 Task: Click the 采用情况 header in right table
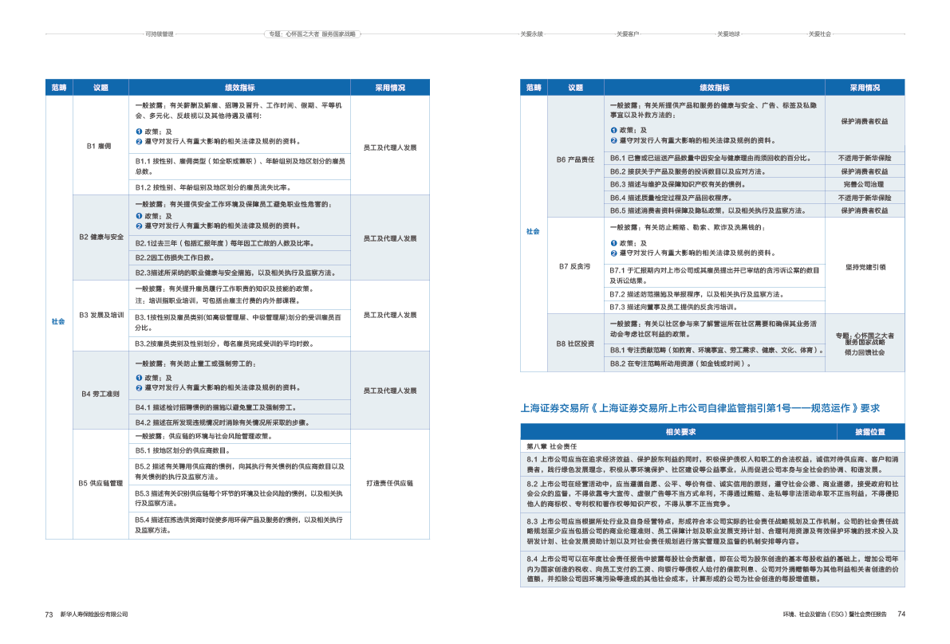pos(865,88)
